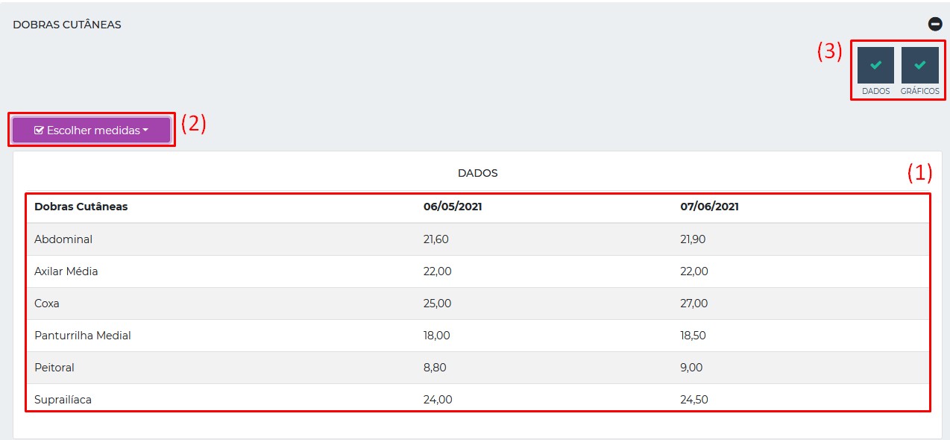
Task: Click the Panturrilha Medial row label
Action: pyautogui.click(x=83, y=336)
